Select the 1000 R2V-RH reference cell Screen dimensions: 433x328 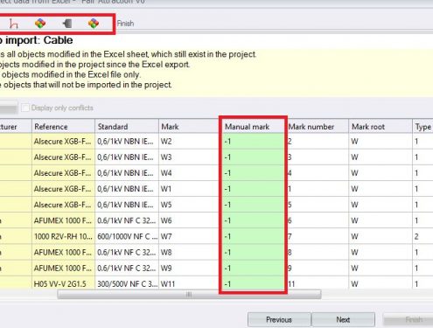(x=63, y=236)
